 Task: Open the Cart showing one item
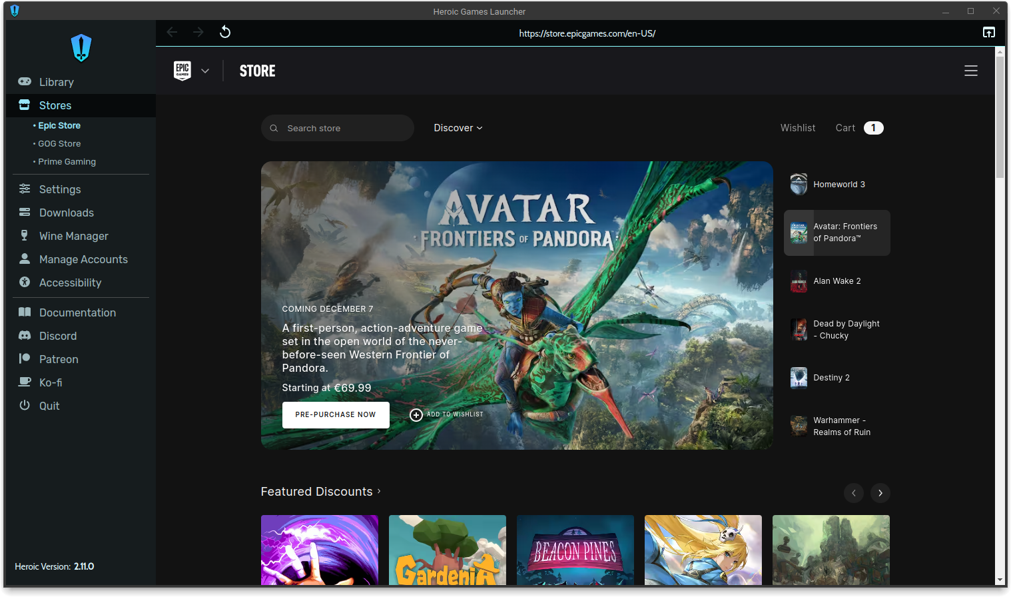click(858, 128)
